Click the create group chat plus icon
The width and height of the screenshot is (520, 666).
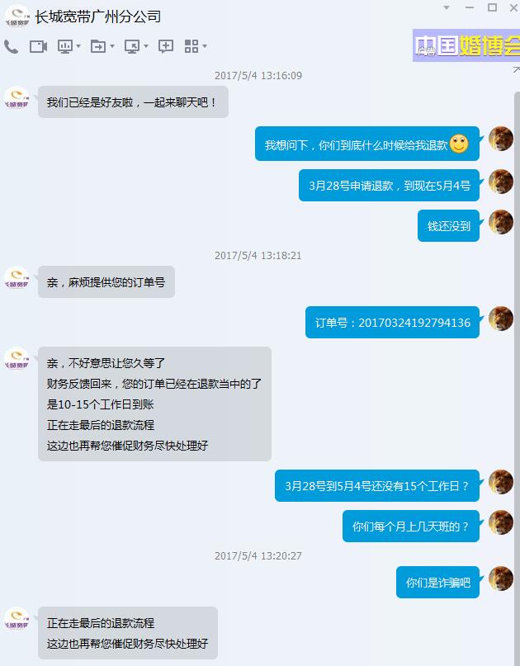coord(166,46)
